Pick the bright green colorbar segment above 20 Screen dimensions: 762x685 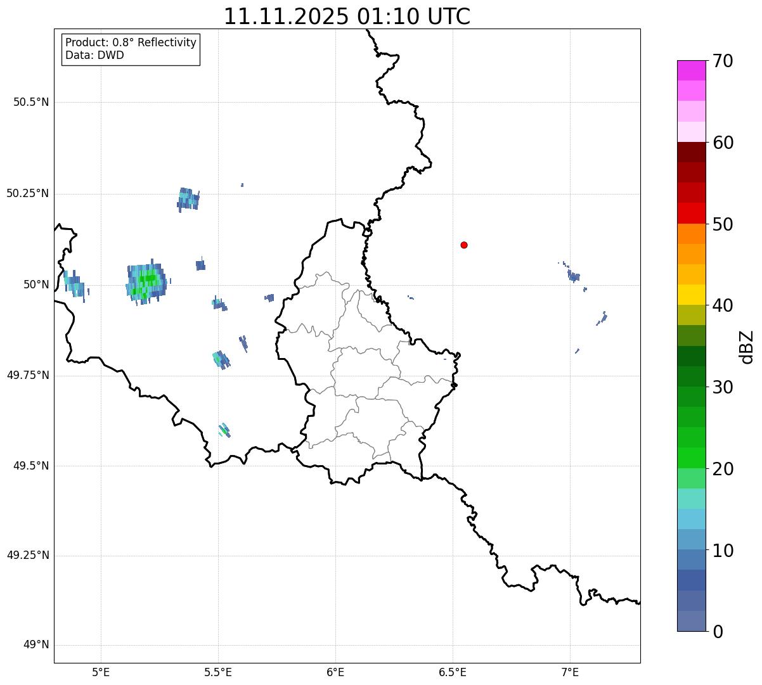click(x=691, y=458)
